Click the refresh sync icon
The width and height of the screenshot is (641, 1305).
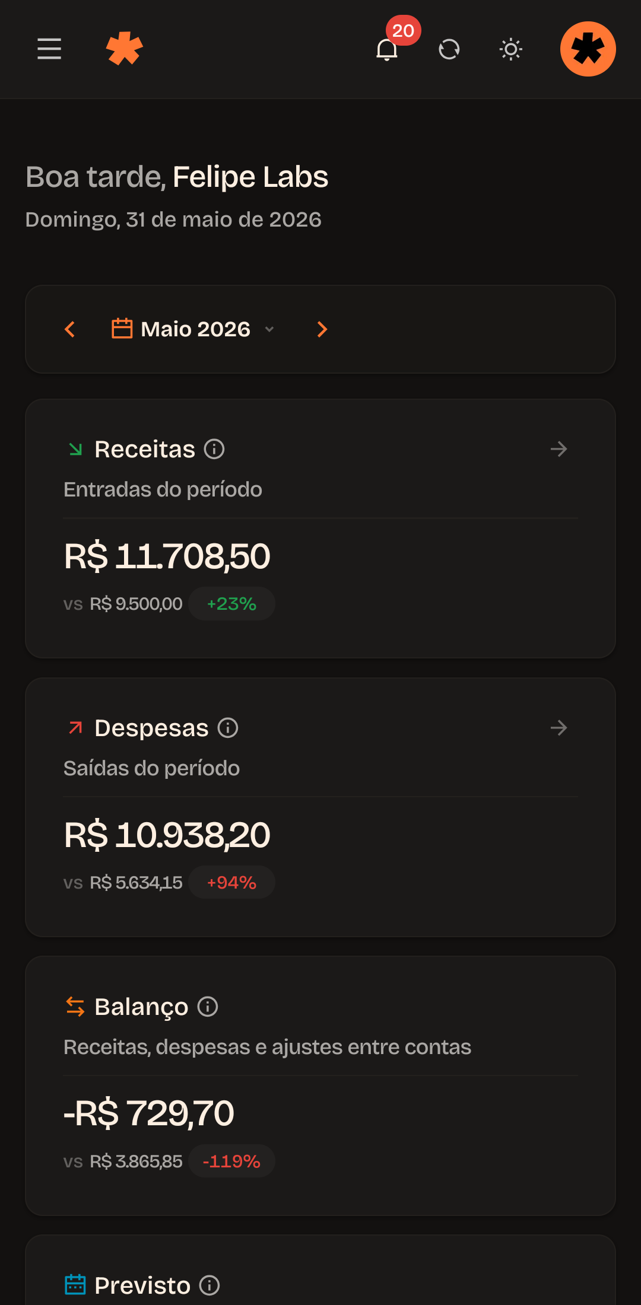tap(449, 49)
